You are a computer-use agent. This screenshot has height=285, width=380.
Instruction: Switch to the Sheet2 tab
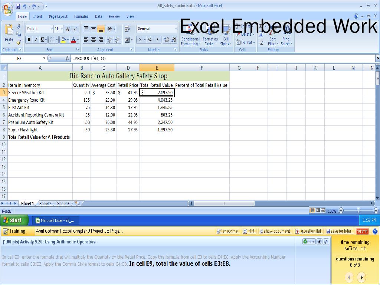(45, 204)
